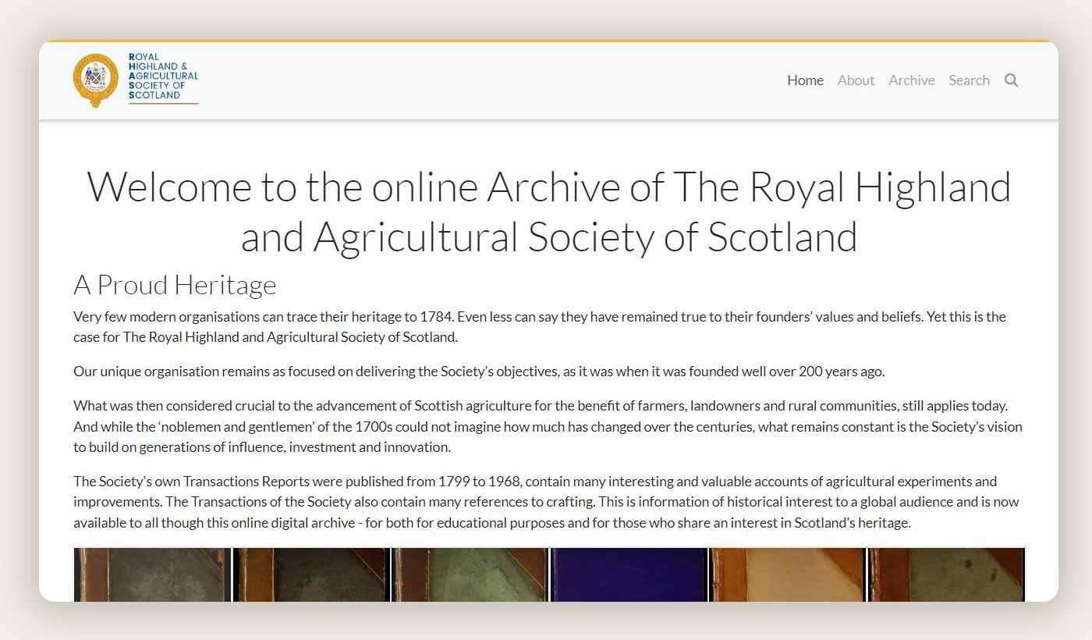This screenshot has width=1092, height=640.
Task: Click the Royal Highland & Agricultural Society logo text
Action: point(163,76)
